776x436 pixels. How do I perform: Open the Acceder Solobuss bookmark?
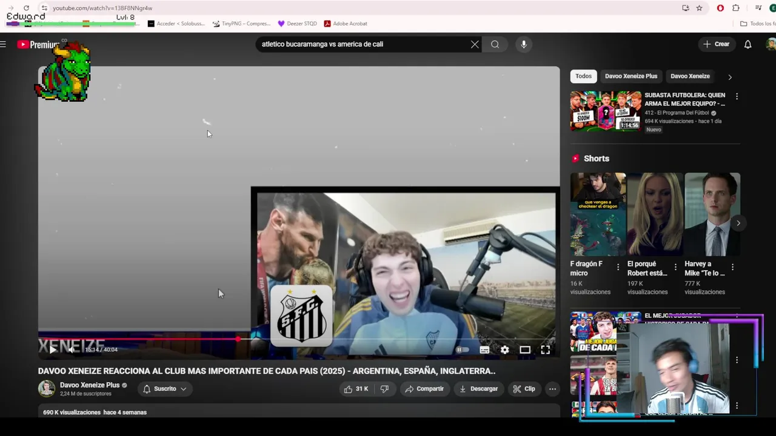(176, 24)
